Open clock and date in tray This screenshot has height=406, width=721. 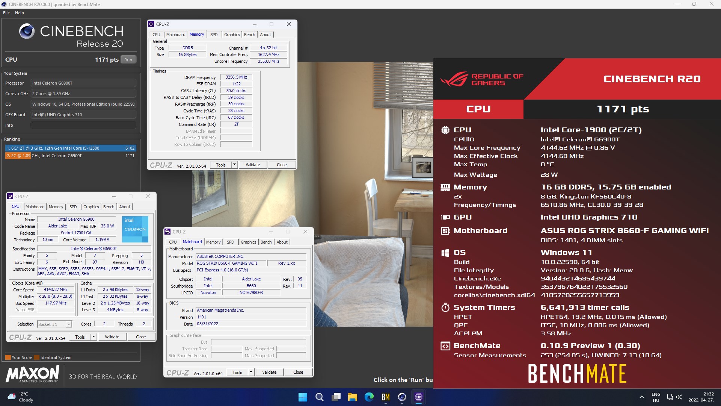(x=701, y=397)
